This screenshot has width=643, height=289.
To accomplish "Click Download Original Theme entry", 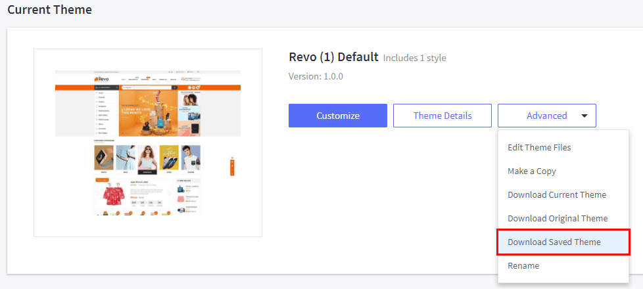I will [557, 219].
